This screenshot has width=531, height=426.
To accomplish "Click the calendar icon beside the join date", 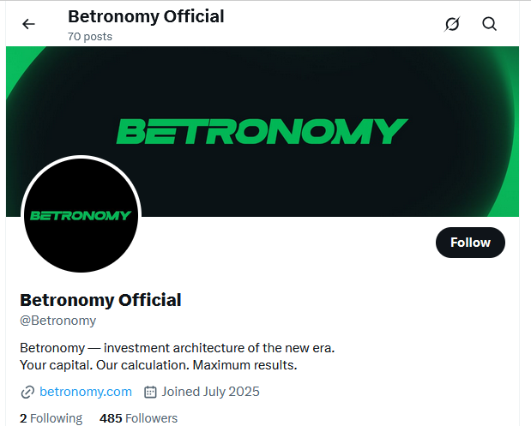I will [150, 392].
